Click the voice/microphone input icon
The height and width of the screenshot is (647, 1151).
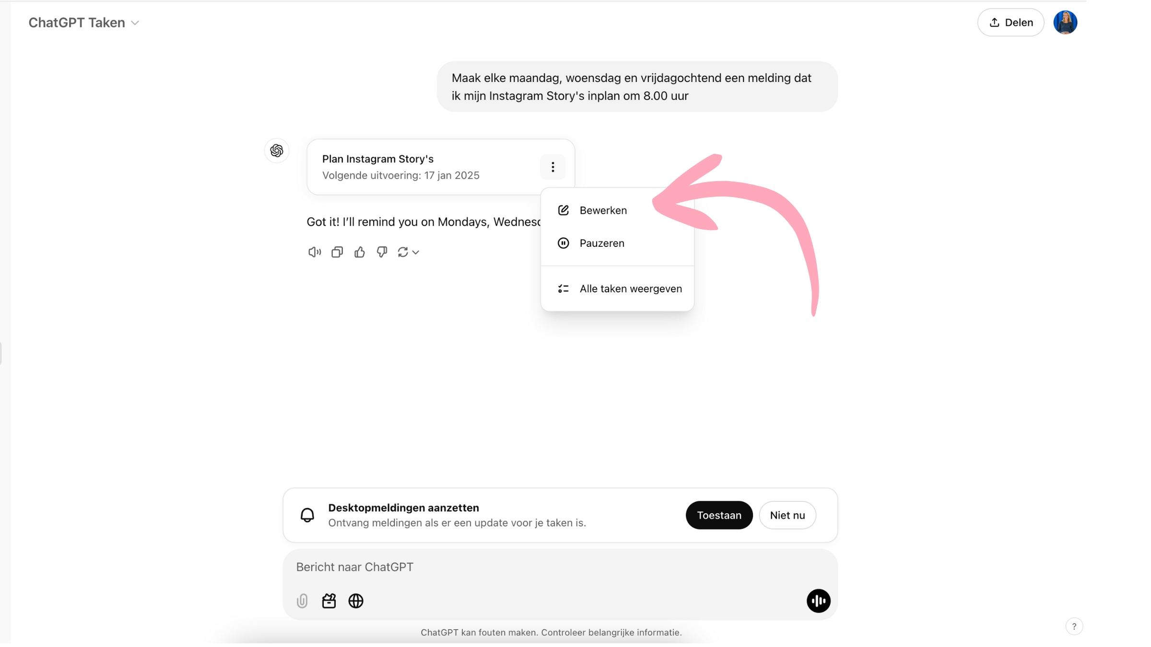click(x=818, y=601)
